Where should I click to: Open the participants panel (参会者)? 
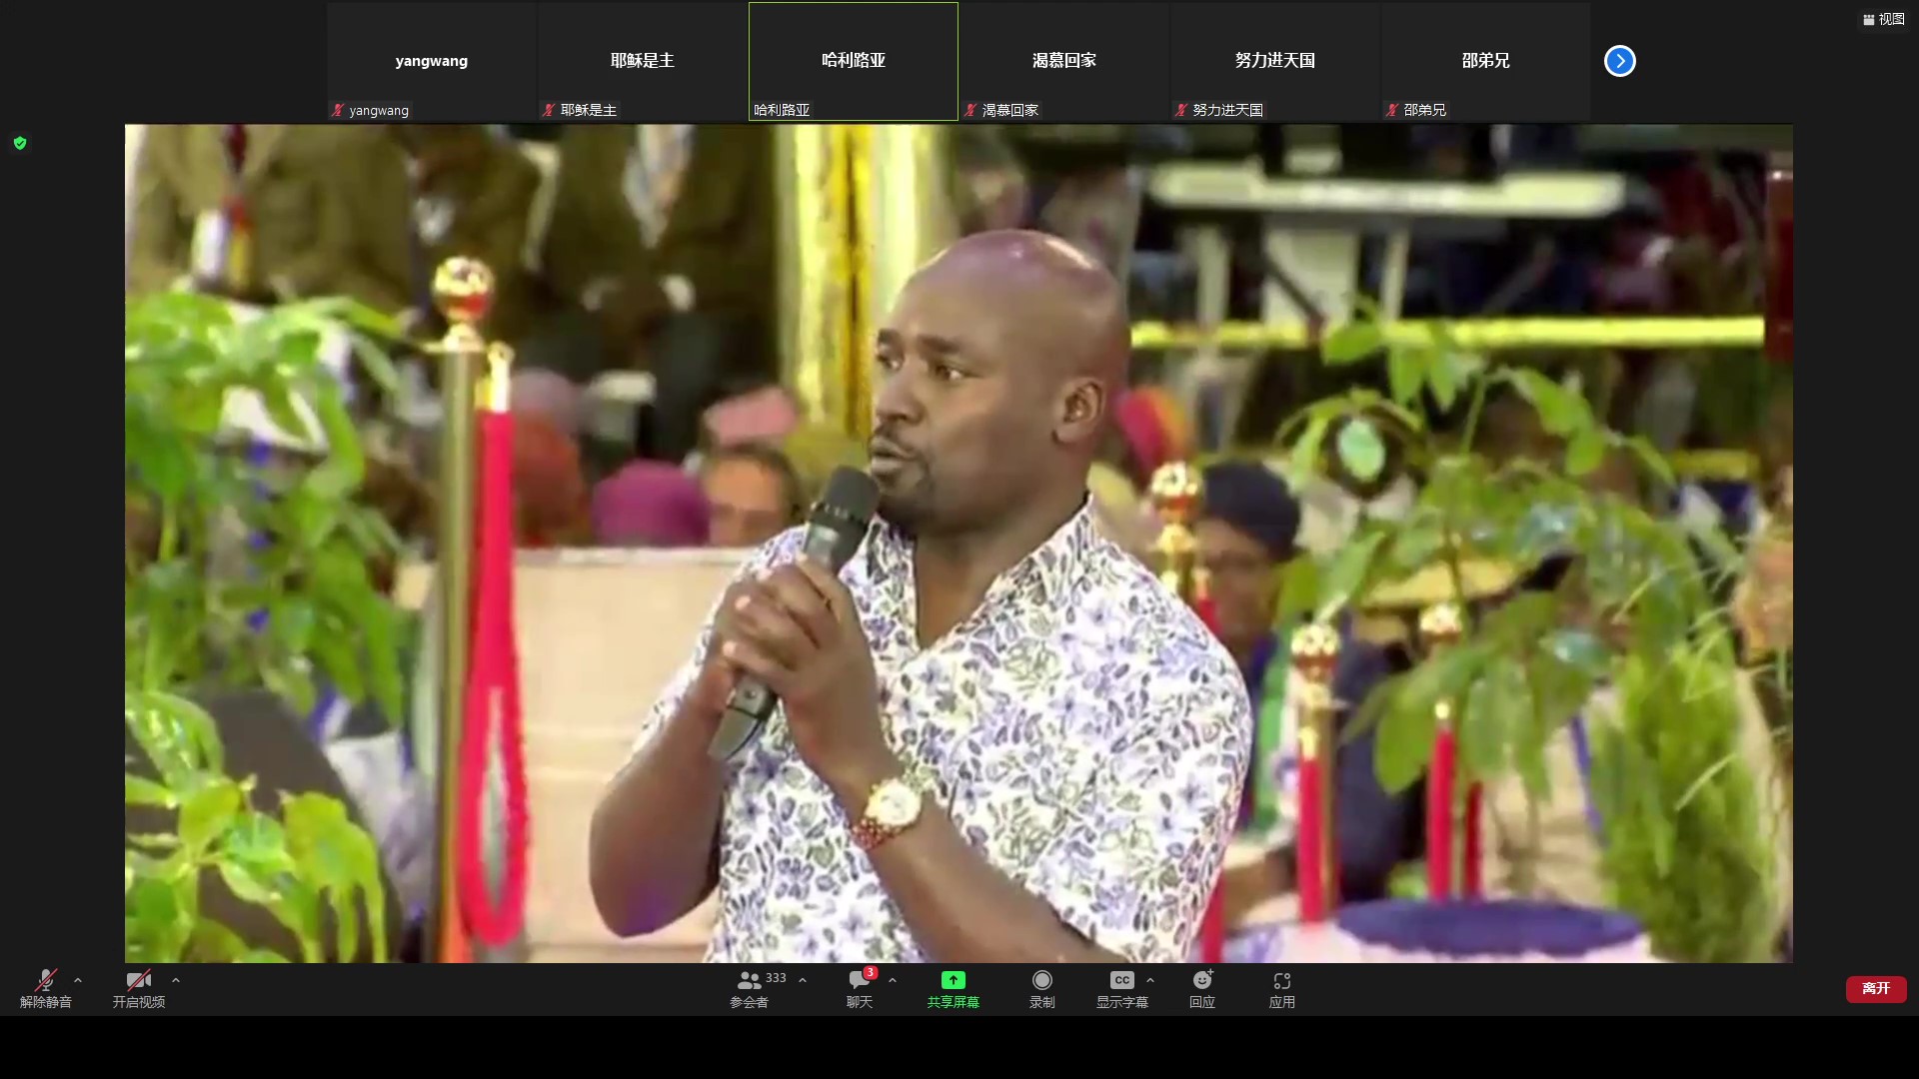pos(749,987)
